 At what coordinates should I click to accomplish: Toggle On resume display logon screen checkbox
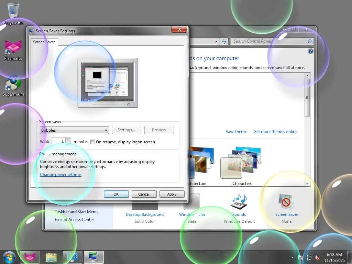click(x=92, y=142)
